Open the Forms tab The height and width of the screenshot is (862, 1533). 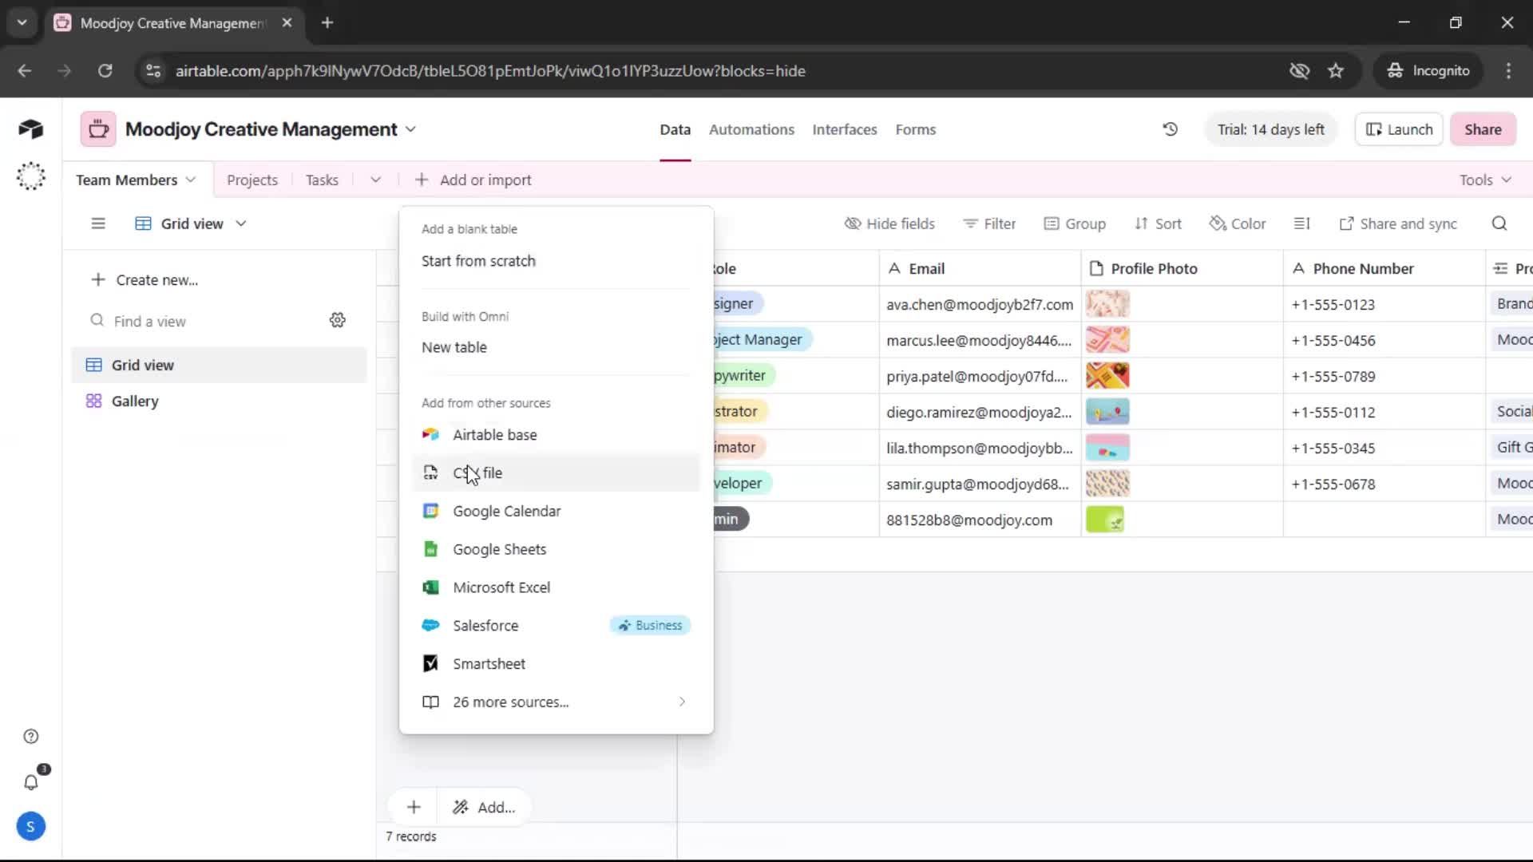915,129
